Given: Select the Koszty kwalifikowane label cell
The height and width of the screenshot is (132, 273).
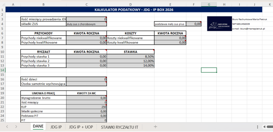Looking at the screenshot, I should click(x=131, y=43).
